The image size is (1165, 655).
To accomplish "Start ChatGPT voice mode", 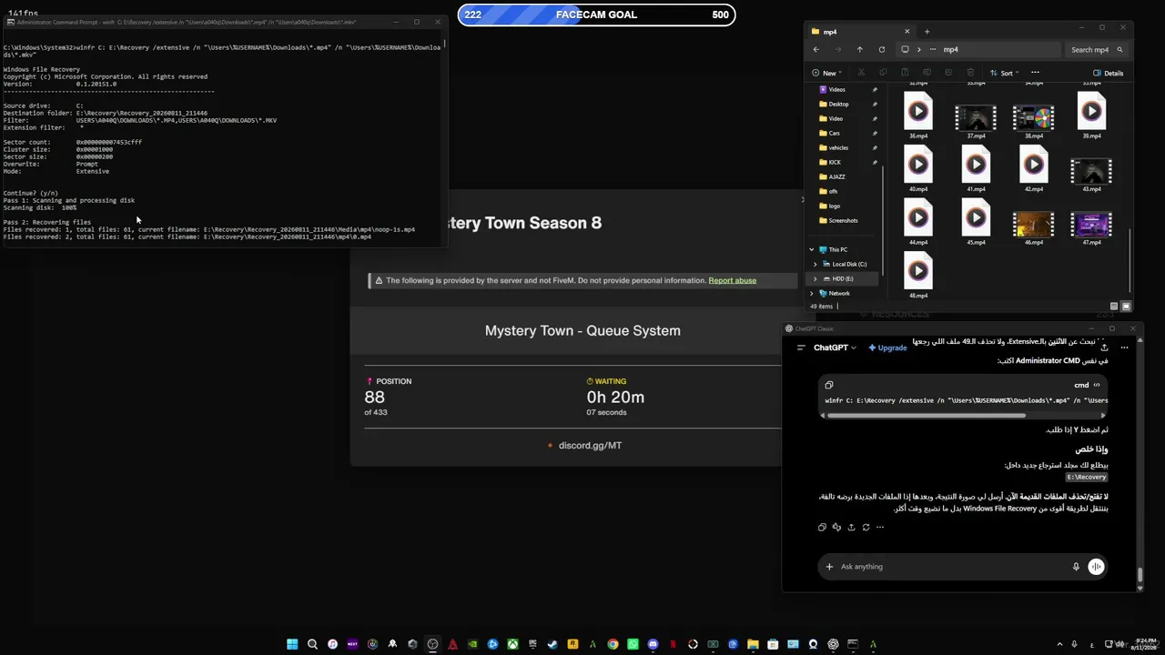I will [1096, 567].
